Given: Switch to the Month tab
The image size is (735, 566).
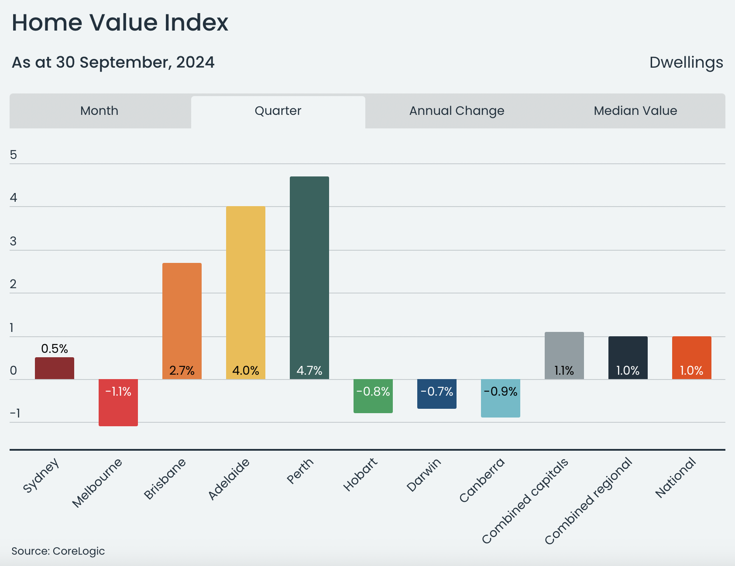Looking at the screenshot, I should (100, 111).
